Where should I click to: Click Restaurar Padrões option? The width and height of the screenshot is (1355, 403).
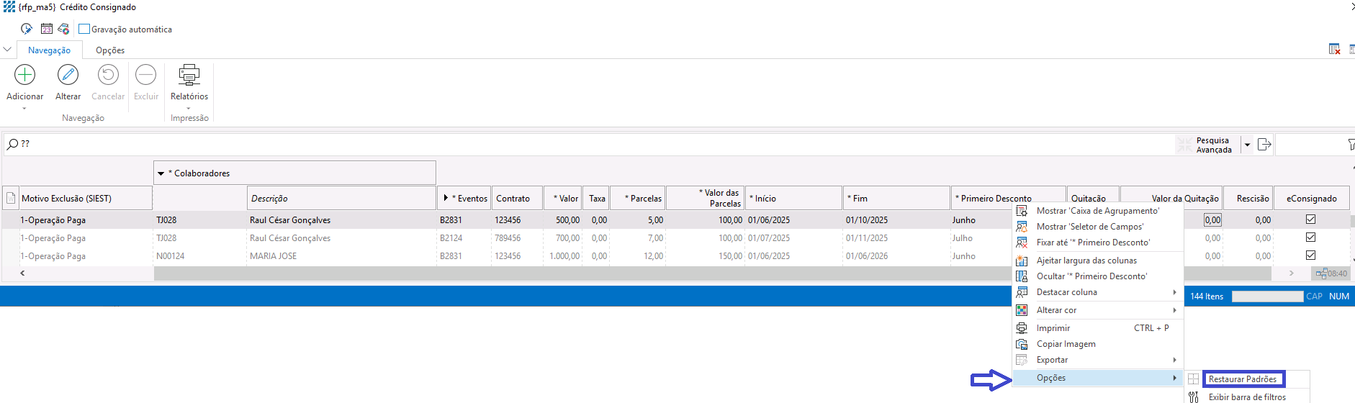point(1242,379)
